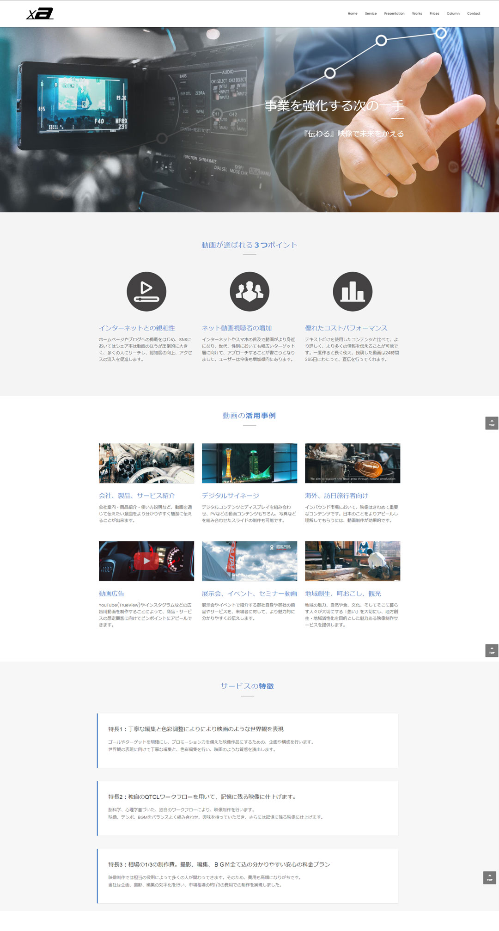Viewport: 499px width, 931px height.
Task: Click the TOP button beside the third feature card
Action: [x=489, y=877]
